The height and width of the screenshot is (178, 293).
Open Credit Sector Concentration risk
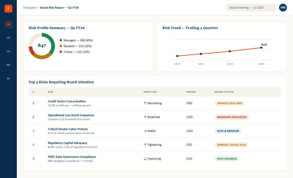coord(67,101)
